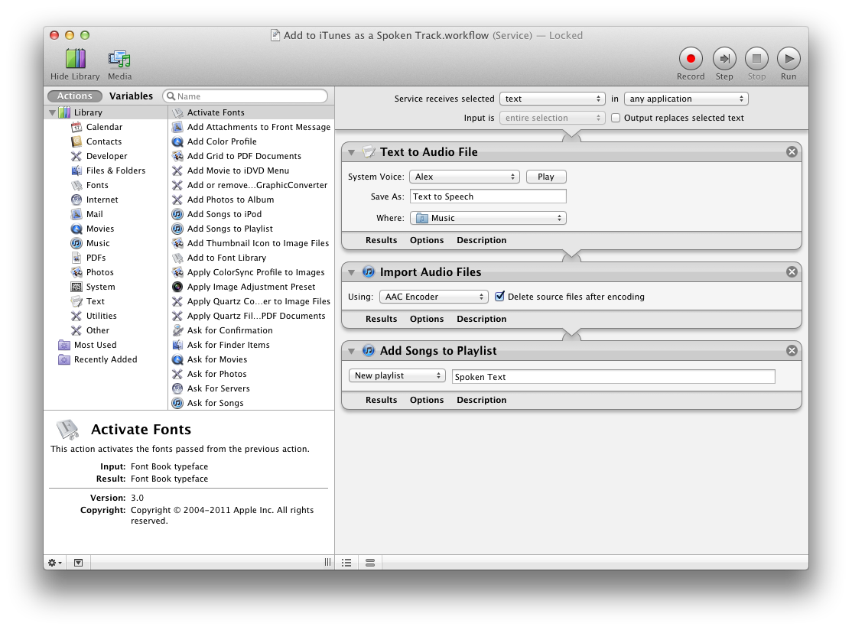852x630 pixels.
Task: Run the workflow with the Run button
Action: [x=789, y=58]
